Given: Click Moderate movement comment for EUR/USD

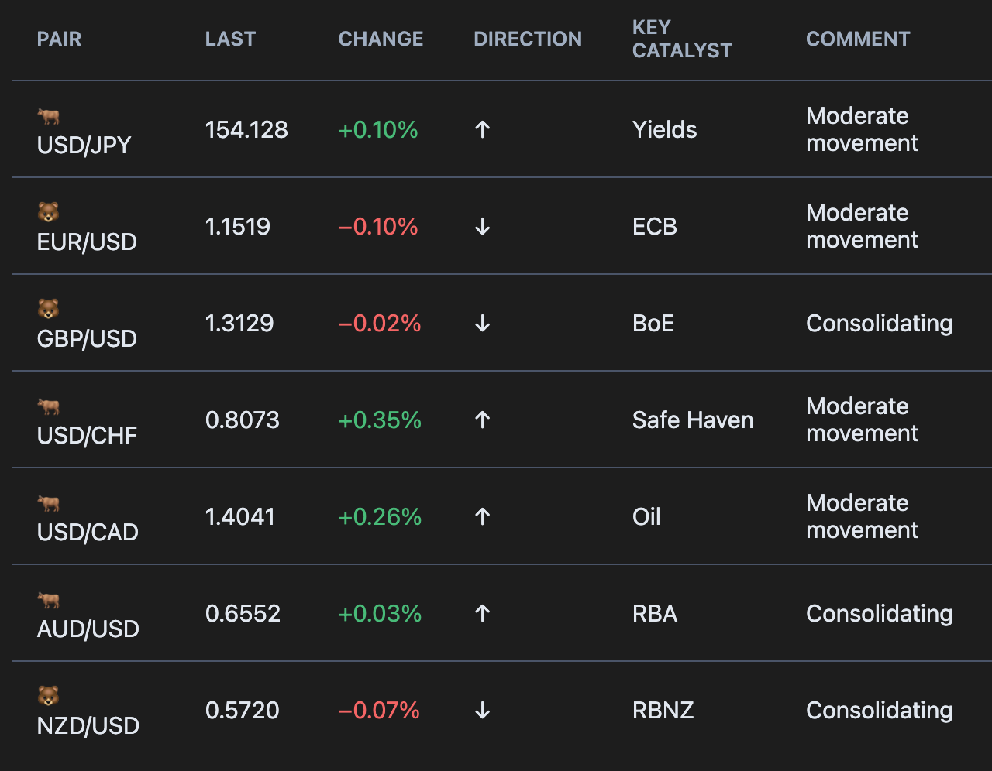Looking at the screenshot, I should tap(863, 226).
